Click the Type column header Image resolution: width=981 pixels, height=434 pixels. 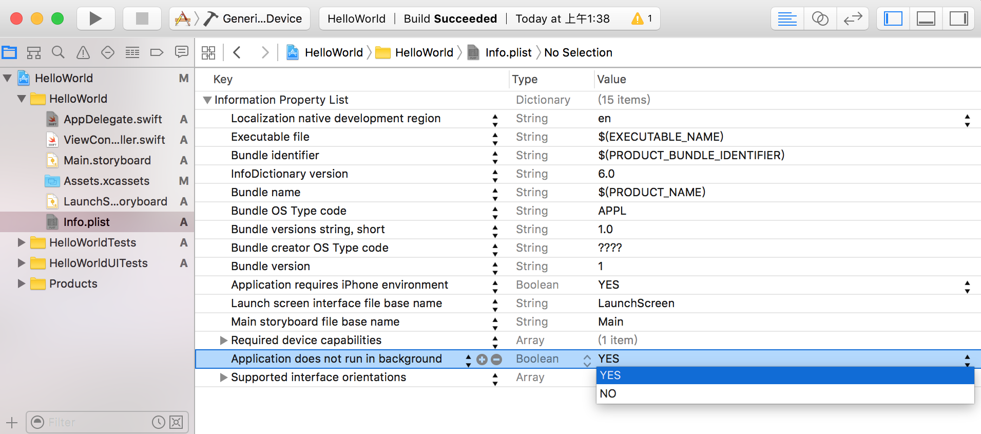click(525, 80)
